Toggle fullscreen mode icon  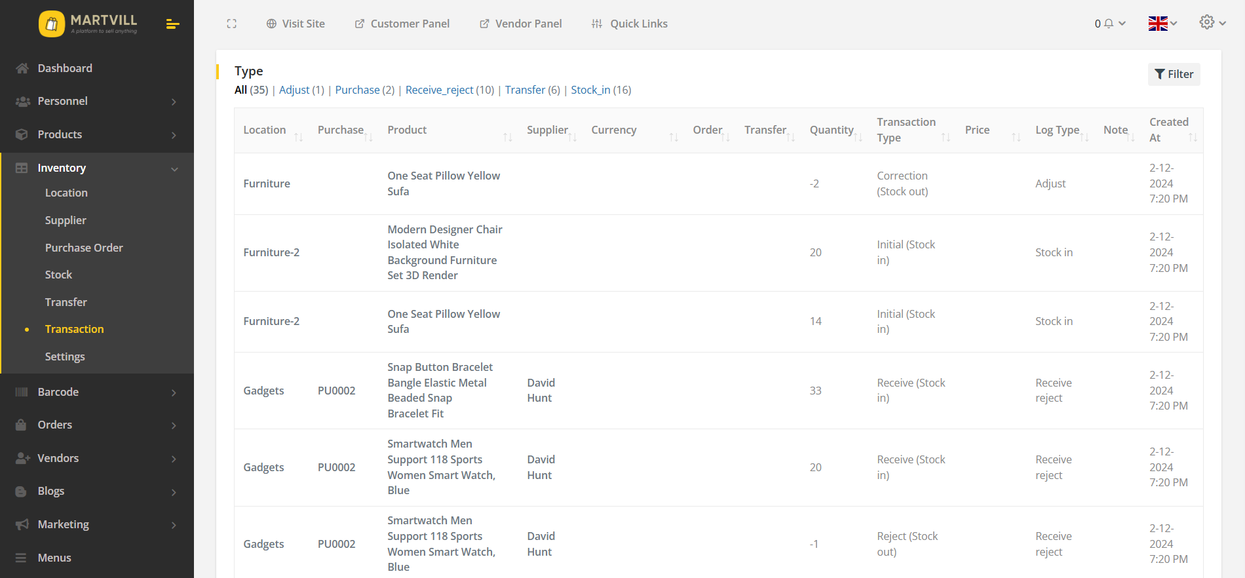tap(231, 24)
